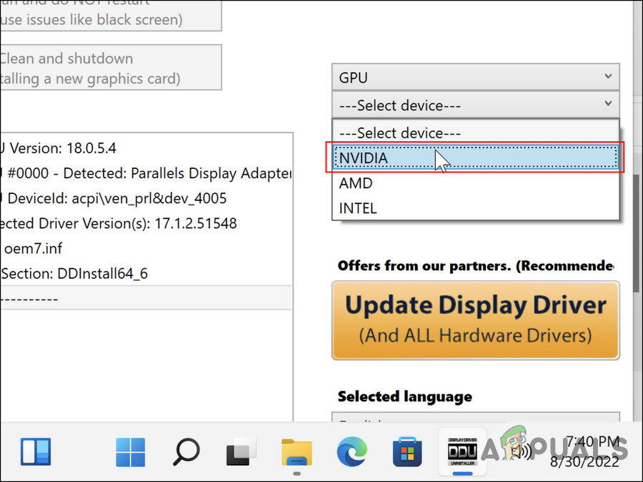Click the Clean and shutdown button
The height and width of the screenshot is (482, 643).
pyautogui.click(x=111, y=68)
